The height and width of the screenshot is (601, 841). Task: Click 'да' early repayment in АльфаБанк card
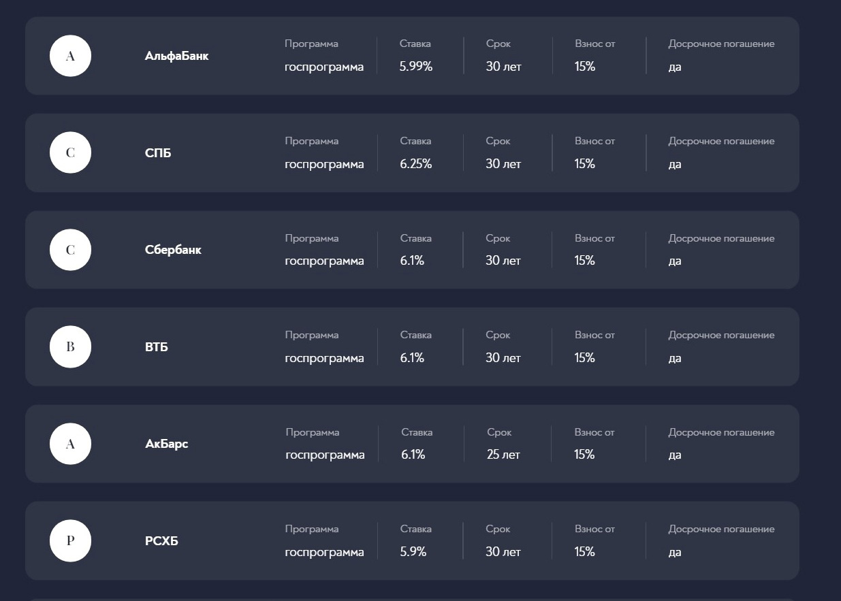point(675,67)
